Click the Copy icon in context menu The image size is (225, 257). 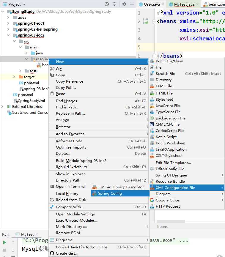point(52,75)
